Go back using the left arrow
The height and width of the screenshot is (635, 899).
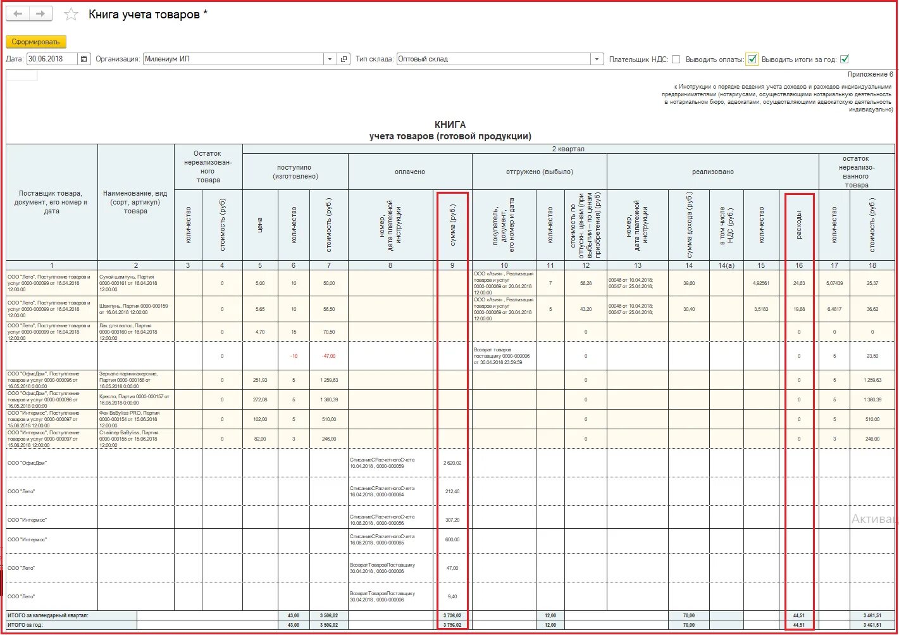point(18,14)
